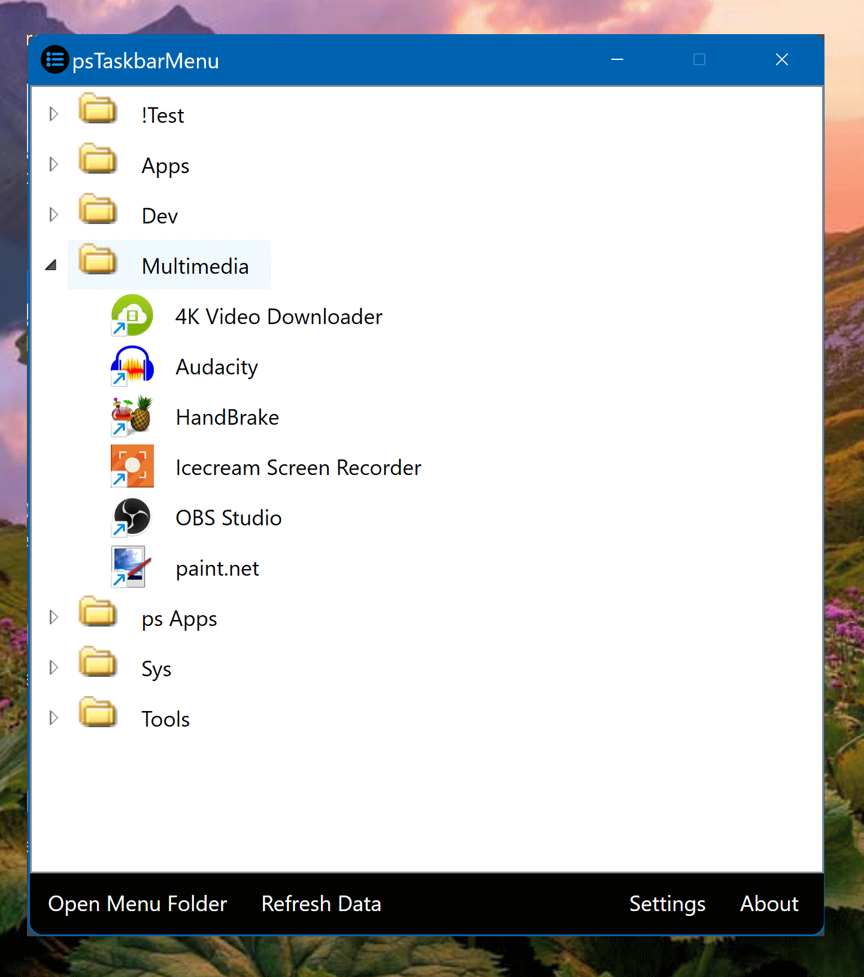The height and width of the screenshot is (977, 864).
Task: Select the 'Sys' folder label
Action: (x=157, y=669)
